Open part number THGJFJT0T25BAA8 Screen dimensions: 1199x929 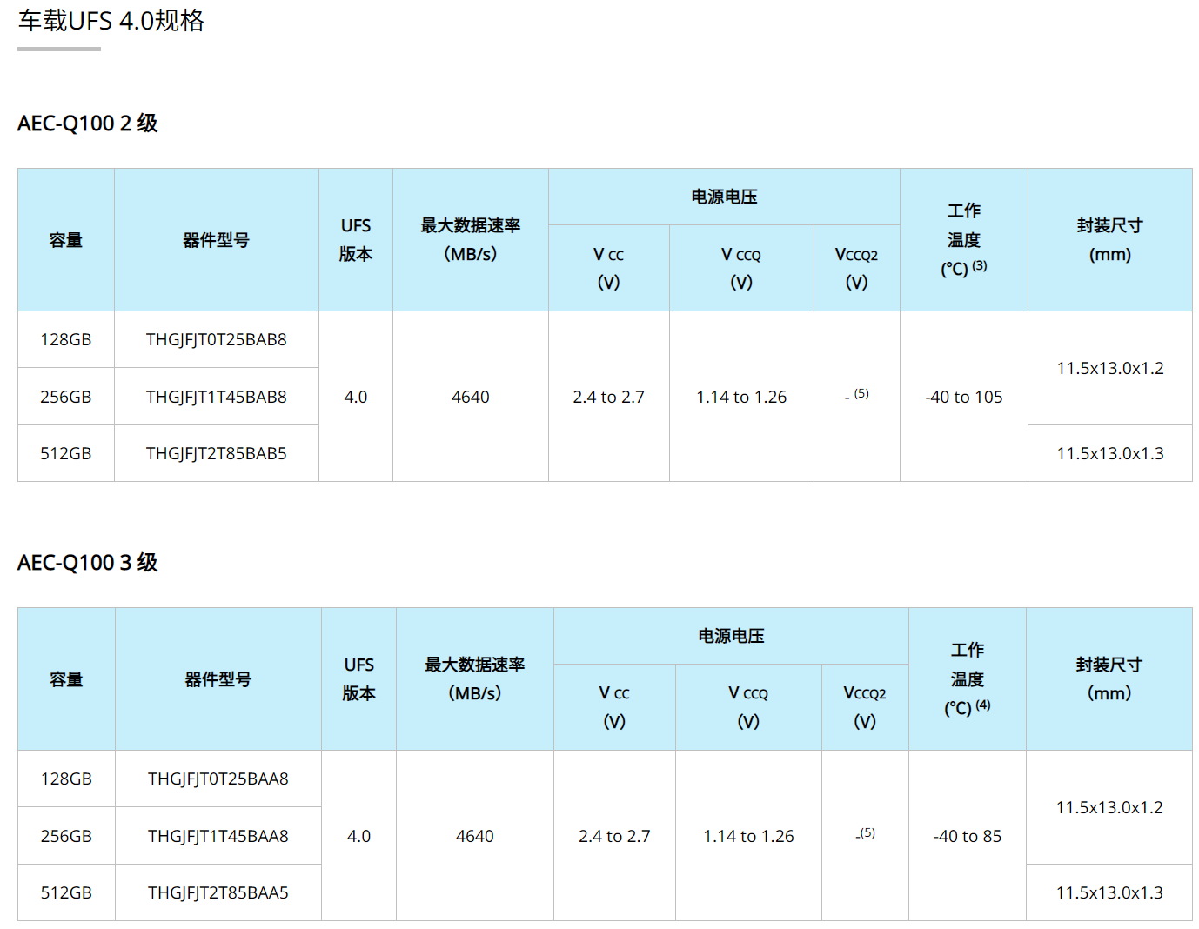tap(218, 779)
